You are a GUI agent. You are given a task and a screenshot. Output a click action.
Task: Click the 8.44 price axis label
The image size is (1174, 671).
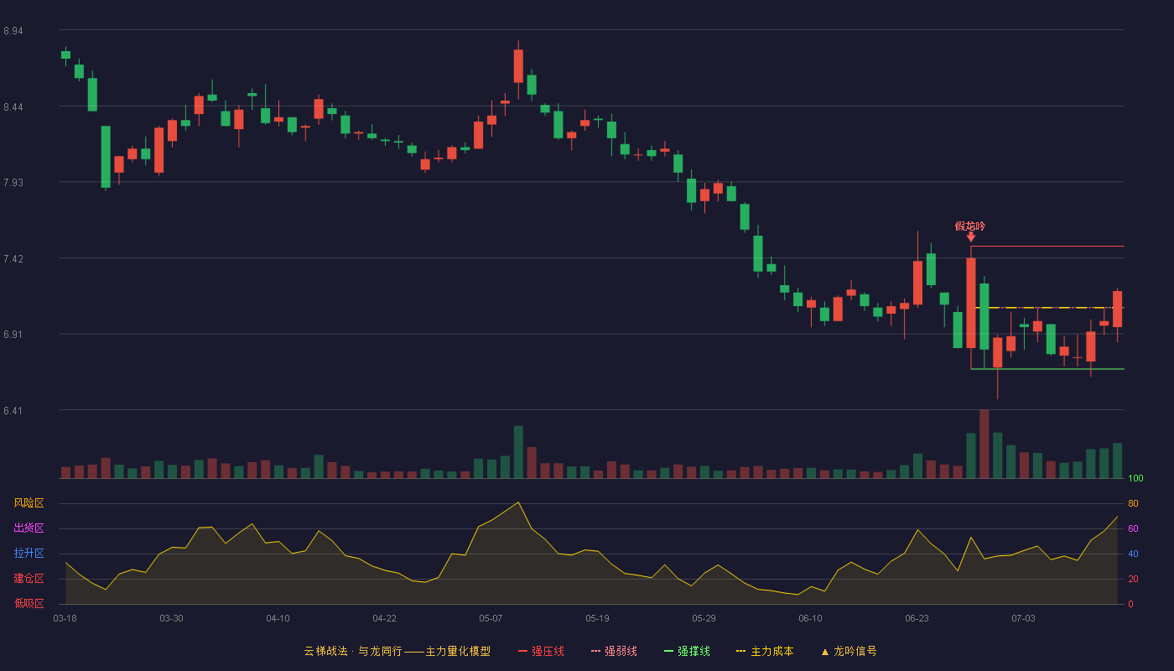[13, 107]
